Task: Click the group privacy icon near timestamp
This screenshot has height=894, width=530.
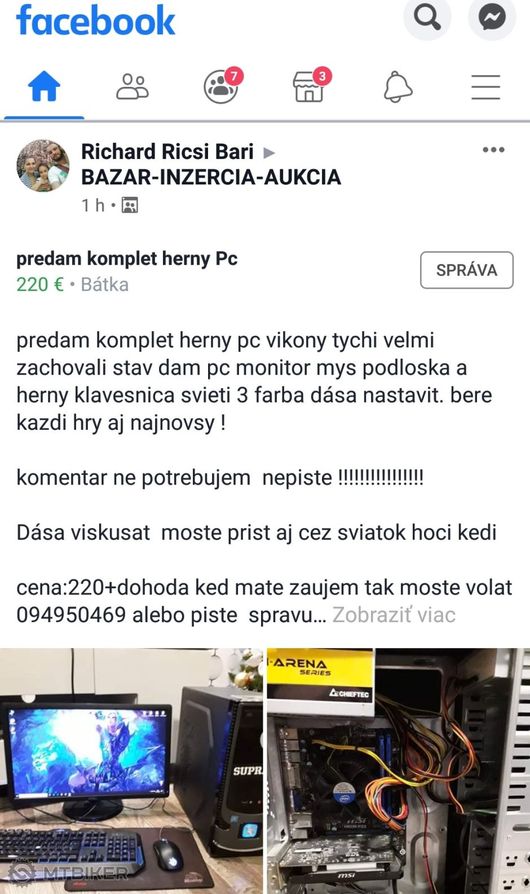Action: pos(130,205)
